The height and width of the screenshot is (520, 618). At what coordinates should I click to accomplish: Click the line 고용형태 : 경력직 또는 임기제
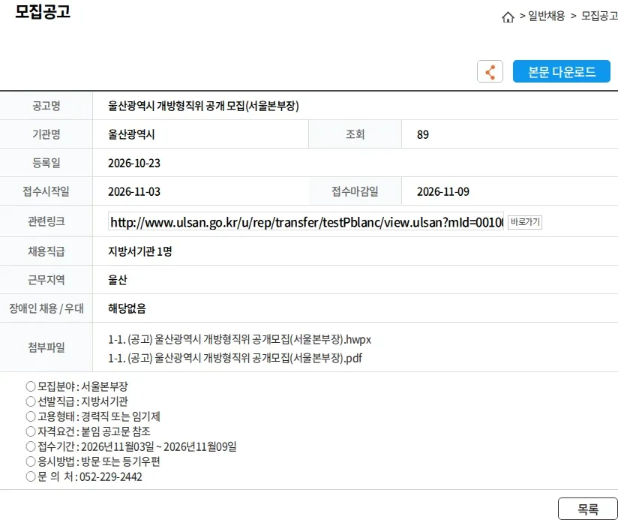pyautogui.click(x=93, y=416)
